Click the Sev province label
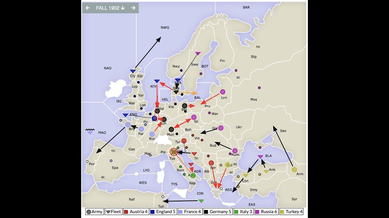Screen dimensions: 389x218 (x=283, y=131)
